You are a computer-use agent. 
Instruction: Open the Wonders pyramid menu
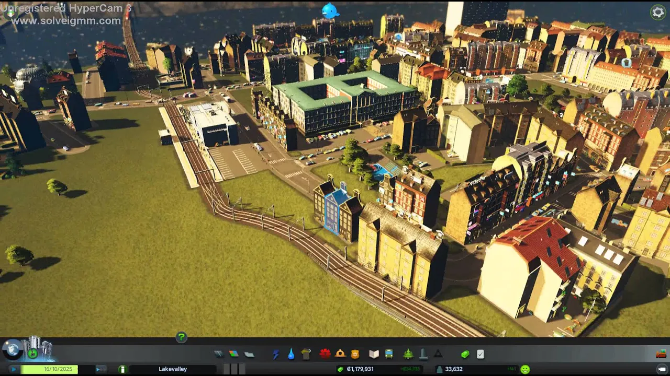click(x=438, y=354)
